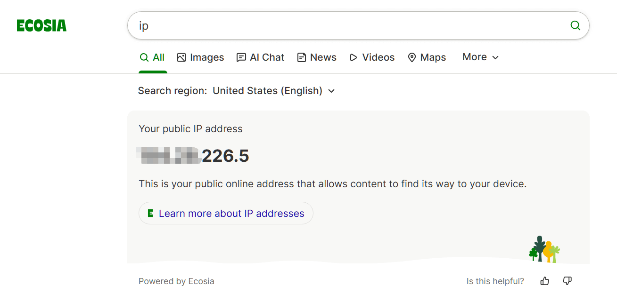Select the All results tab
617x294 pixels.
point(152,57)
